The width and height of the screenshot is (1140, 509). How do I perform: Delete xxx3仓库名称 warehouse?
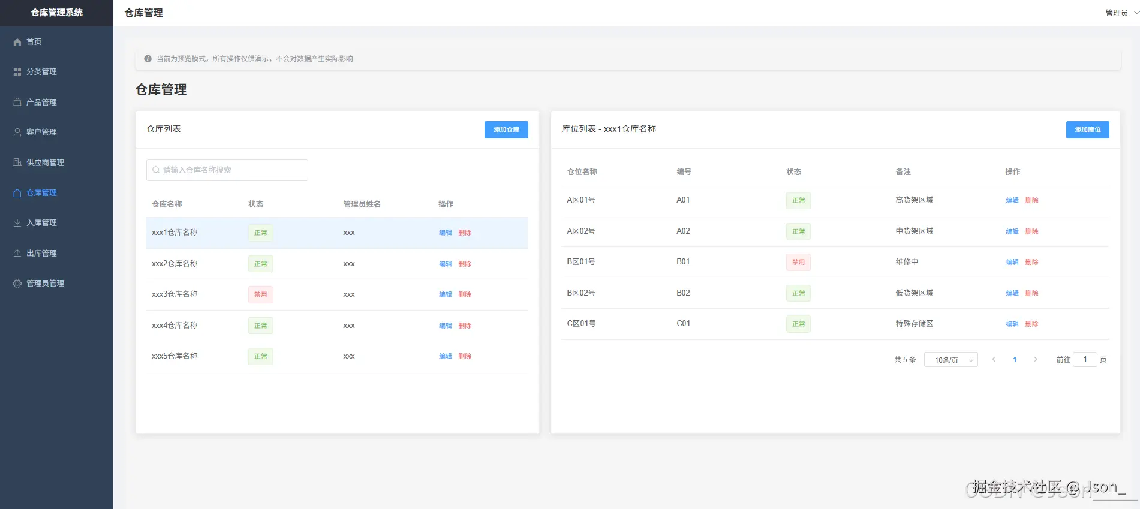click(x=465, y=294)
